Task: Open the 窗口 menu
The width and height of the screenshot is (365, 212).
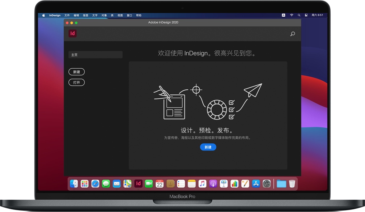Action: (130, 16)
